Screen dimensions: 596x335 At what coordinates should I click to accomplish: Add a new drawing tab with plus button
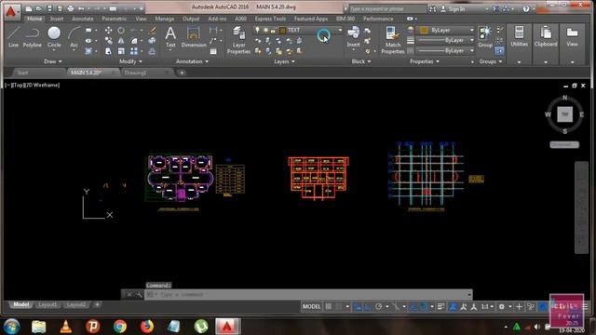click(182, 73)
